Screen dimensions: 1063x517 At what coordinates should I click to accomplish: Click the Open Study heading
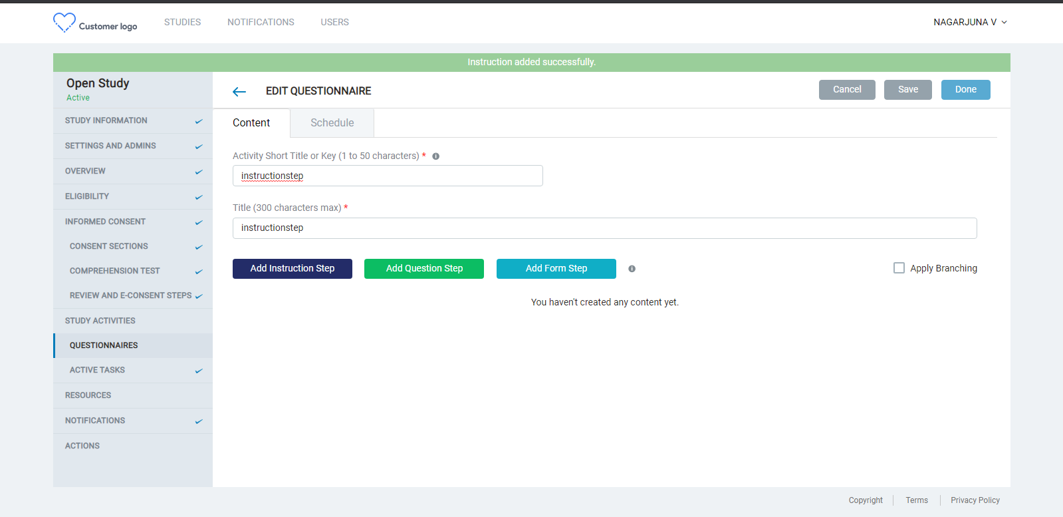[98, 83]
